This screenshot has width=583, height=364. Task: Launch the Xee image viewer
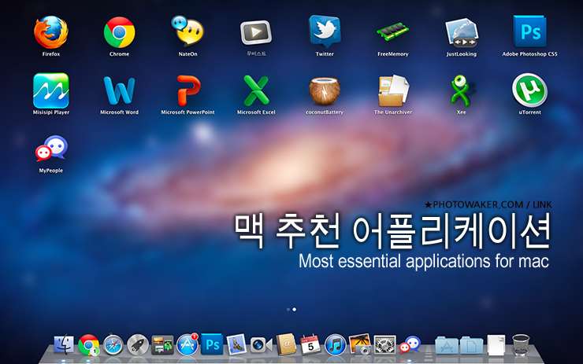pyautogui.click(x=461, y=90)
